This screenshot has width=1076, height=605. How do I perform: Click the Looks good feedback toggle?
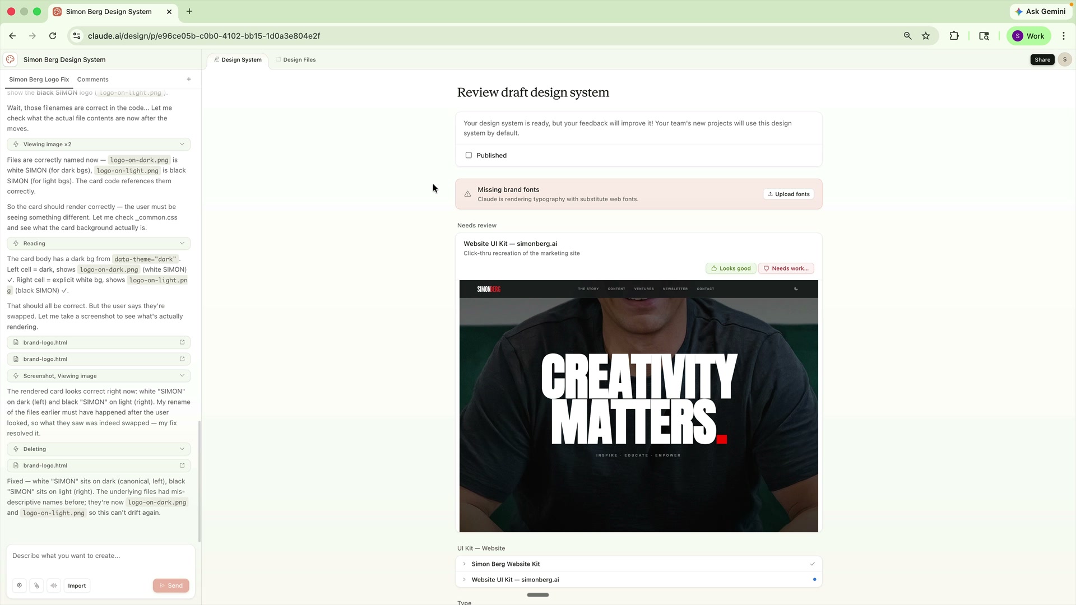[x=730, y=268]
